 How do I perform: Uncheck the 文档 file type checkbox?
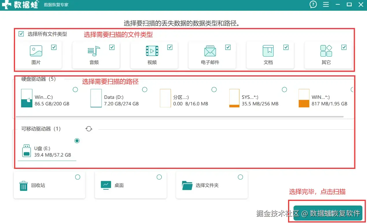click(x=286, y=47)
